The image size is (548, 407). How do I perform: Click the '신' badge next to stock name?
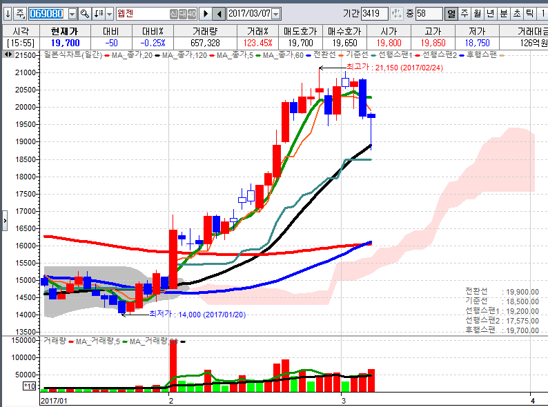point(174,13)
